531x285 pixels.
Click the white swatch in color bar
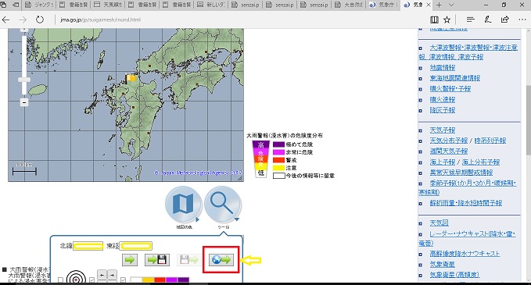pos(136,280)
